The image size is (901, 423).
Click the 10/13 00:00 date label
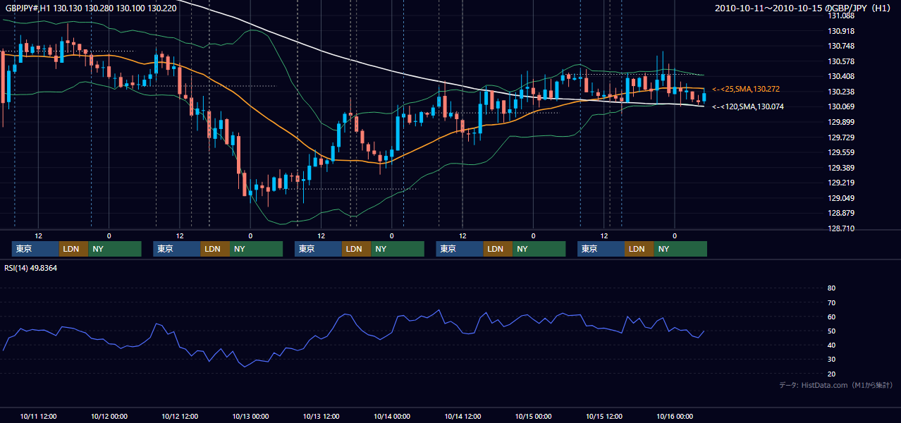tap(250, 416)
